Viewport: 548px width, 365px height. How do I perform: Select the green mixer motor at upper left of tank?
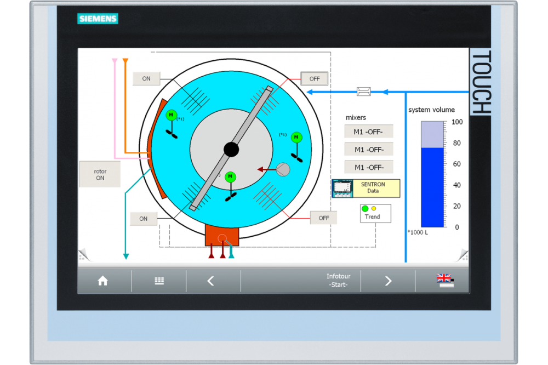pos(172,115)
